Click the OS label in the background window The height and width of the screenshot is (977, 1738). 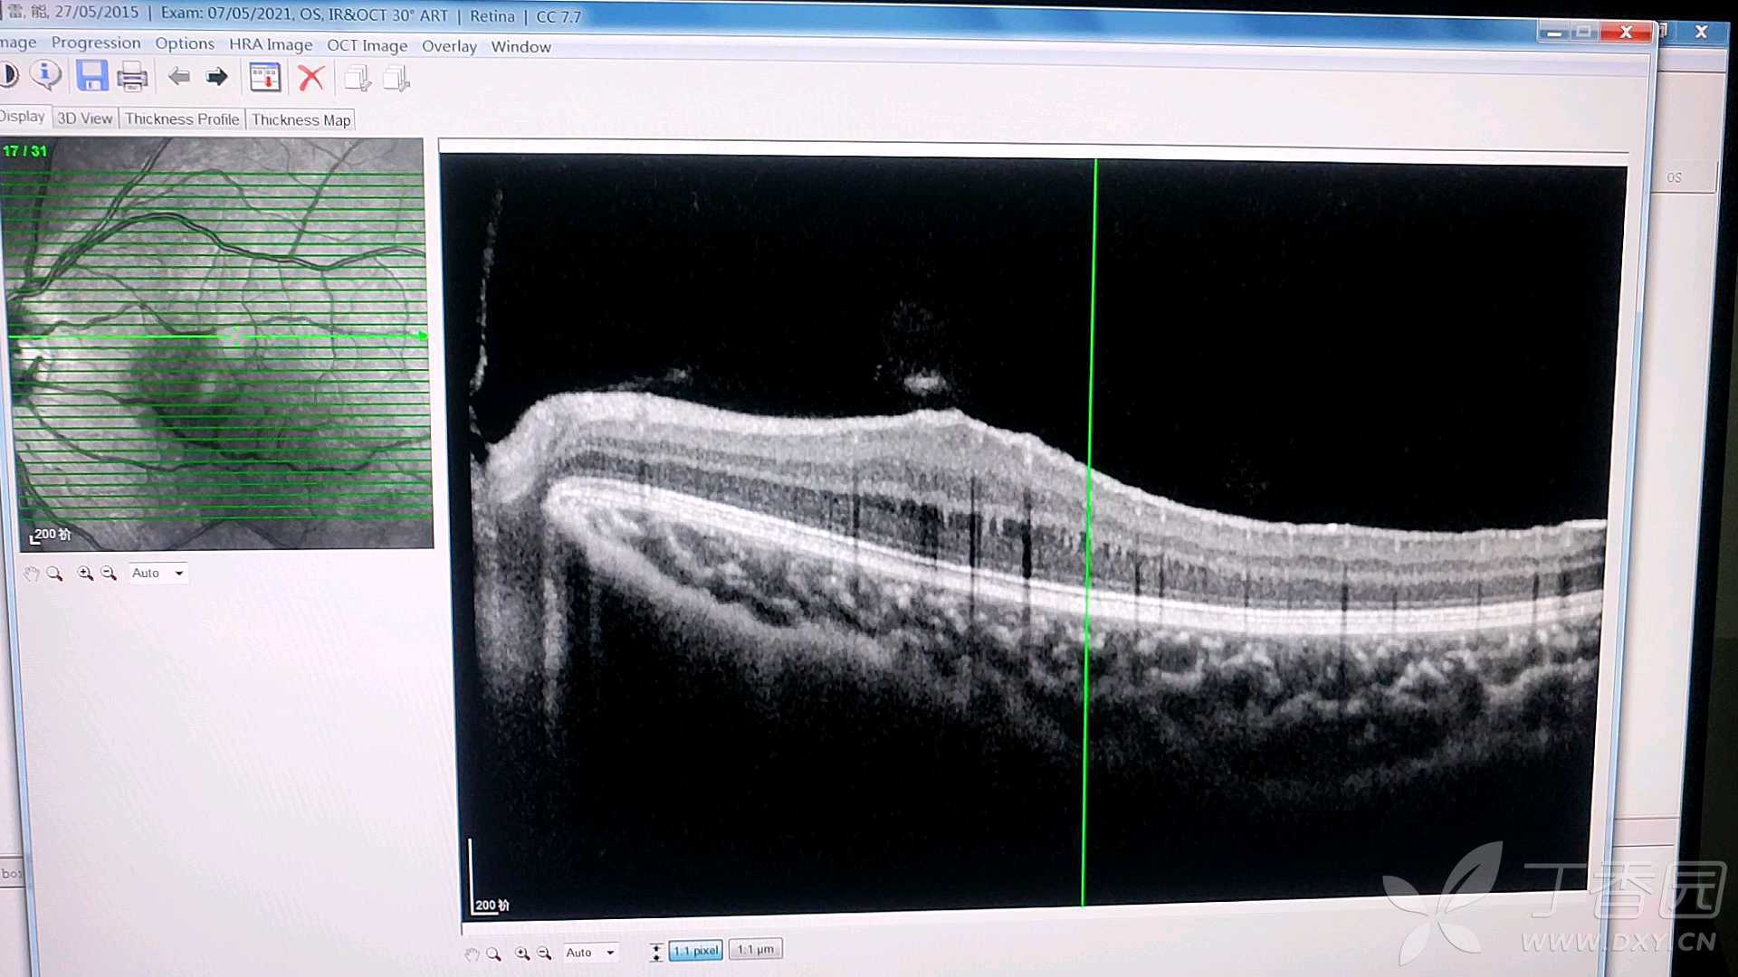point(1675,178)
